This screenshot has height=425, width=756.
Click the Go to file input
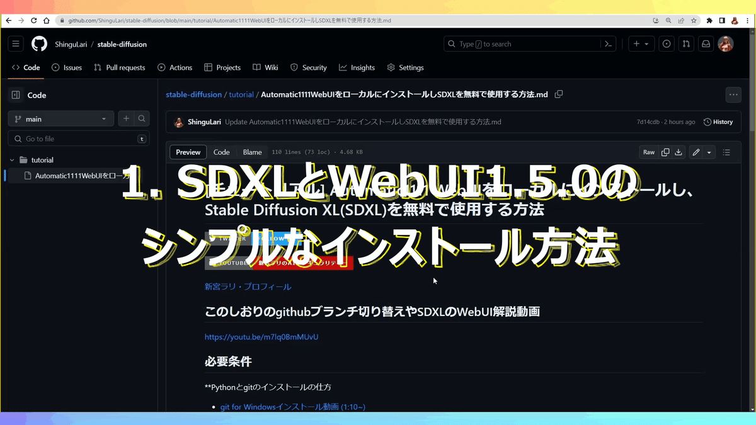click(79, 139)
